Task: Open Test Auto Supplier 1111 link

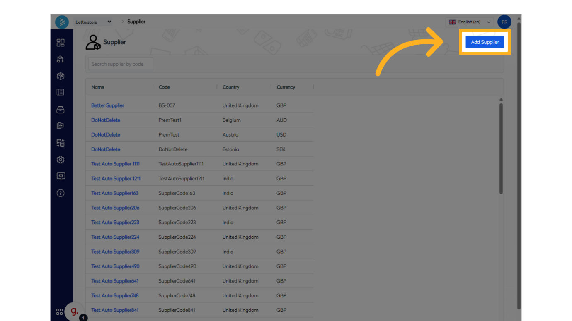Action: click(115, 164)
